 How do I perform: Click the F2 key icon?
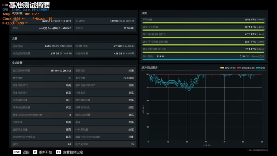(x=59, y=152)
